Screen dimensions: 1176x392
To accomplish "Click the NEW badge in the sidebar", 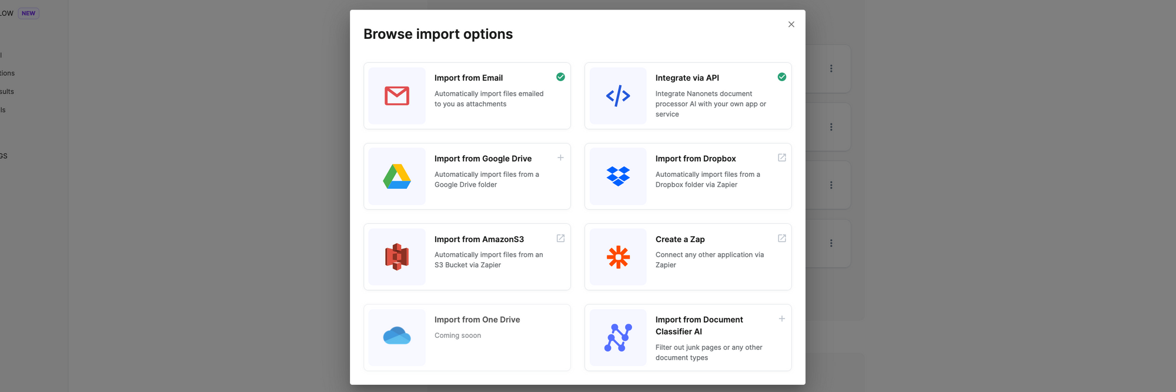I will click(28, 14).
